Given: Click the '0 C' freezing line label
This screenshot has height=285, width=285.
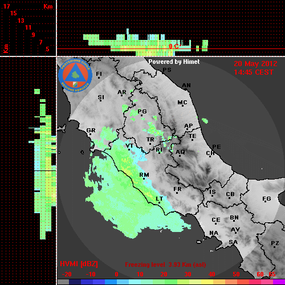Looking at the screenshot, I should pos(174,46).
